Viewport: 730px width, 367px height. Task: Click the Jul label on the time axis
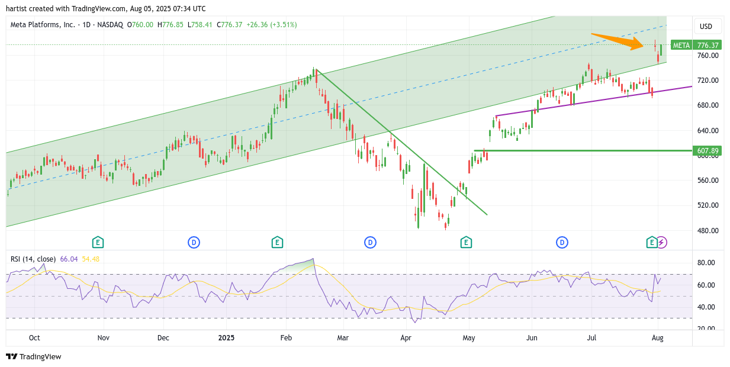click(591, 338)
